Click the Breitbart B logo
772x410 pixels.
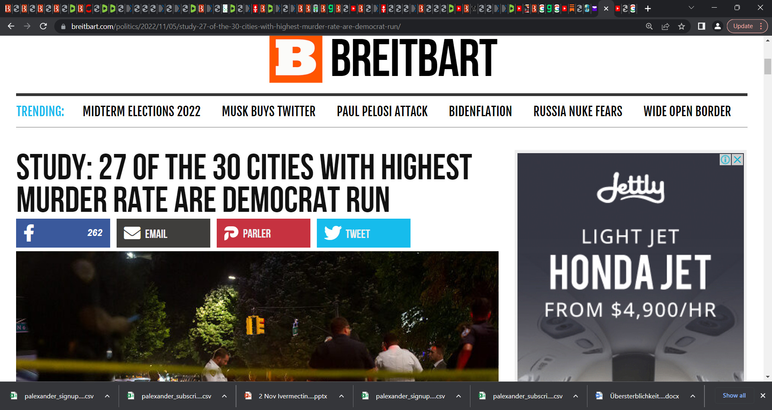tap(296, 59)
